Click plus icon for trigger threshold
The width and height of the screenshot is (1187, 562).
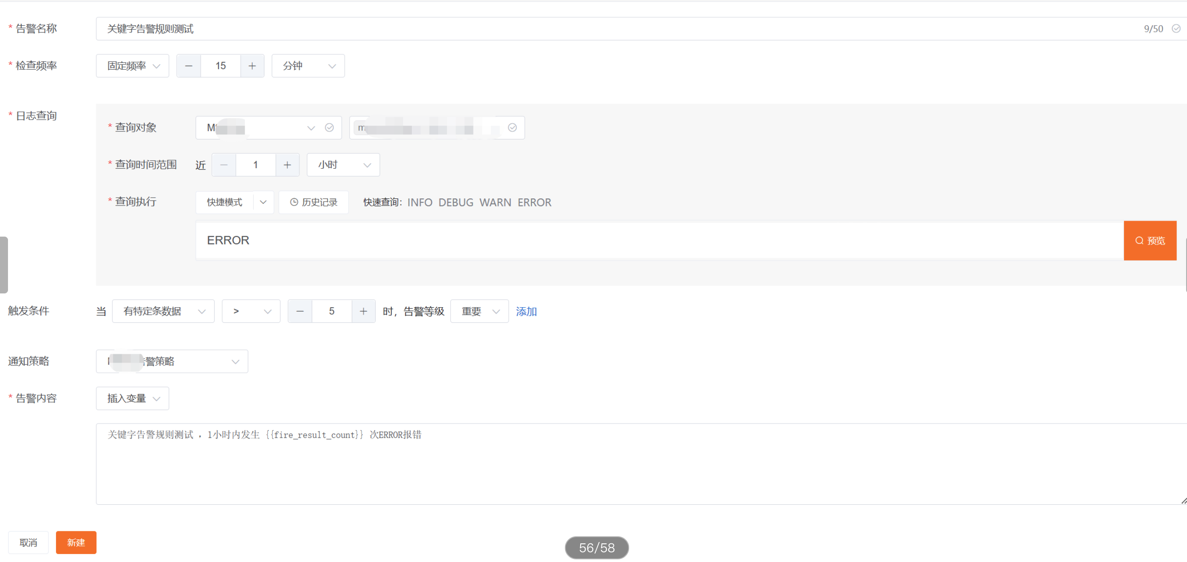[x=363, y=311]
